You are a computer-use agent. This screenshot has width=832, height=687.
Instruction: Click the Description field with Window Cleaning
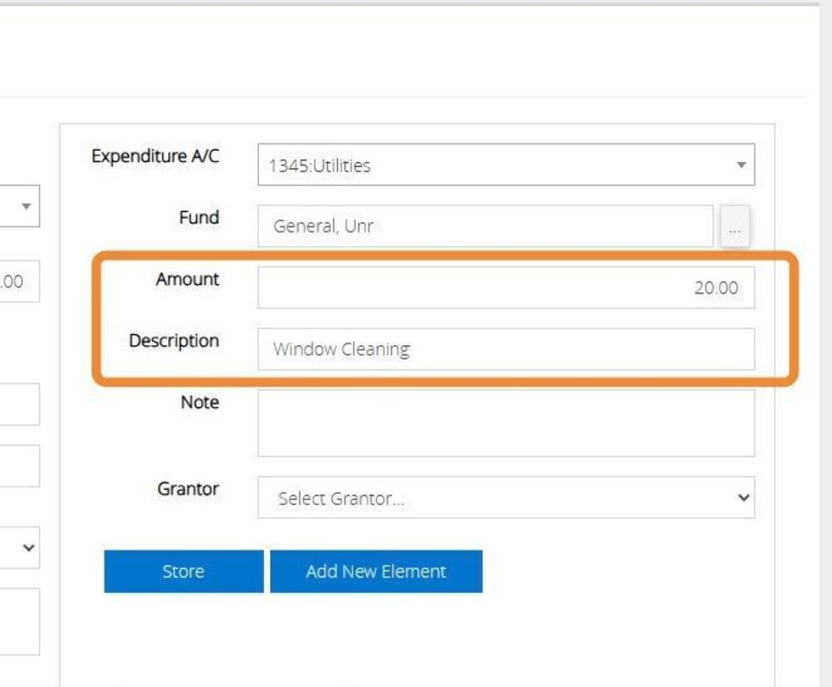tap(505, 349)
